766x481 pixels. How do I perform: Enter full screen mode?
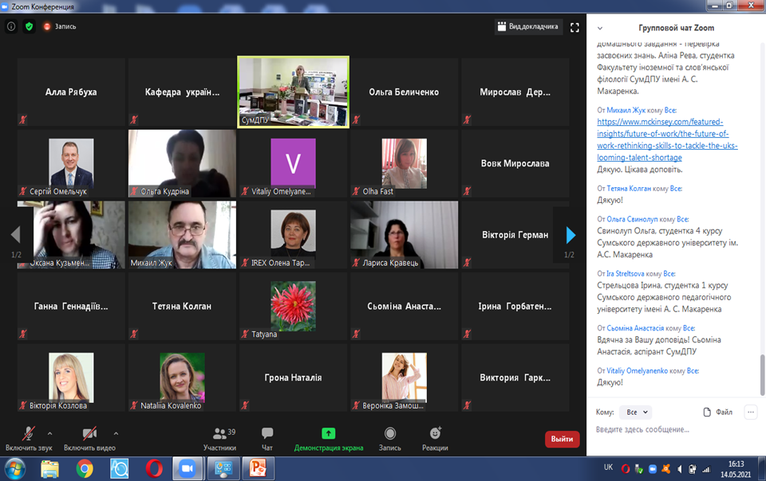pyautogui.click(x=574, y=26)
